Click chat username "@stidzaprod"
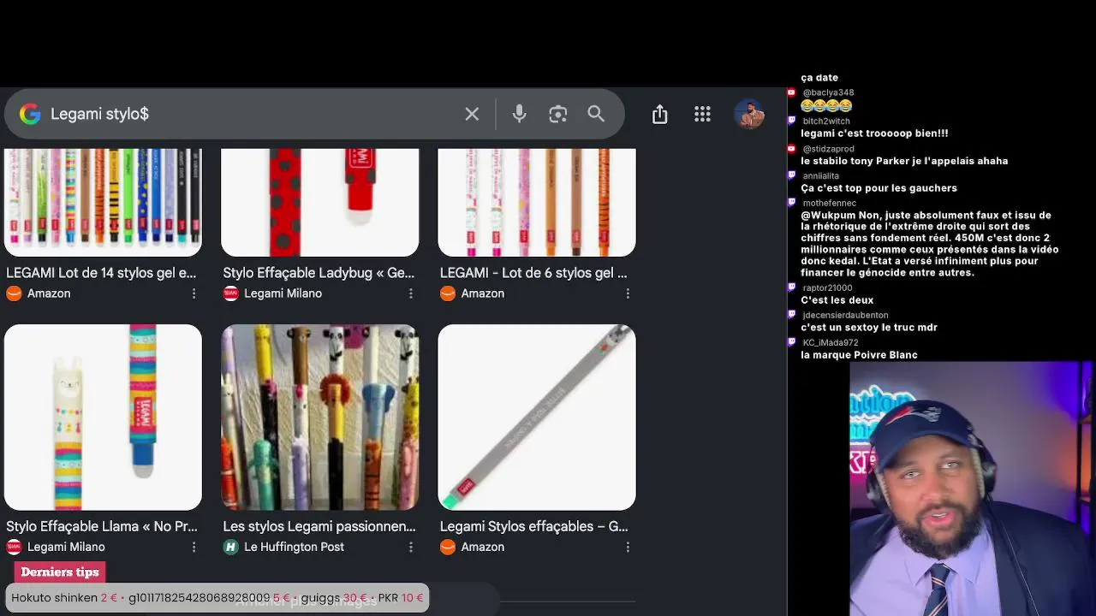 (829, 149)
